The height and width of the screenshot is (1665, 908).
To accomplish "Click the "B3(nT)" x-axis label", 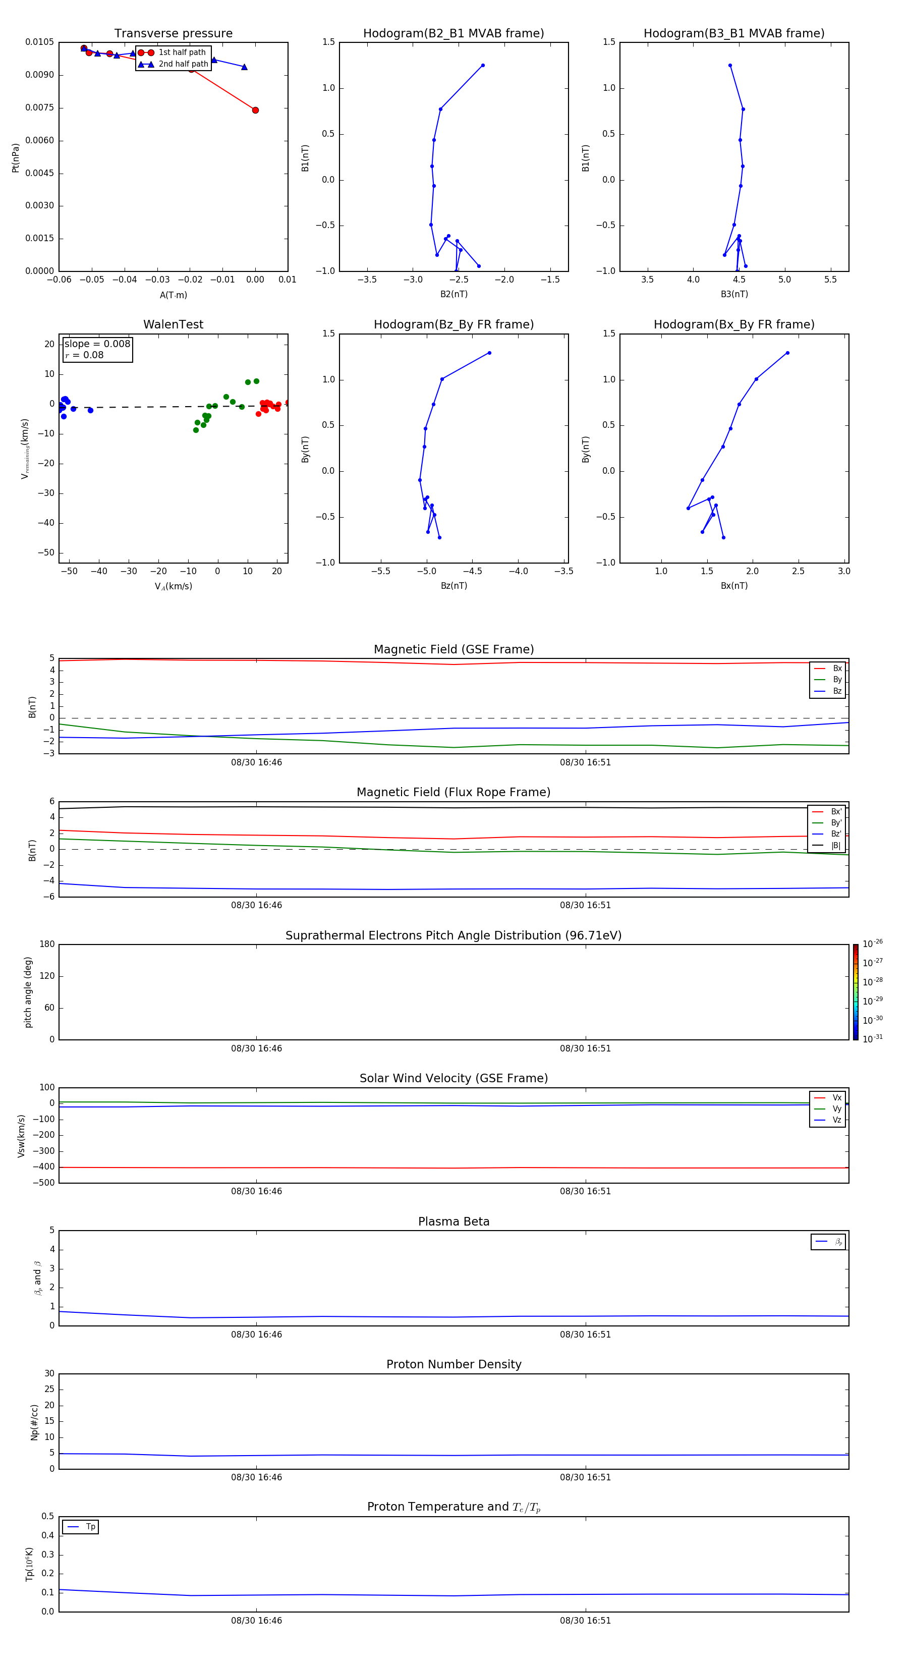I will point(734,294).
